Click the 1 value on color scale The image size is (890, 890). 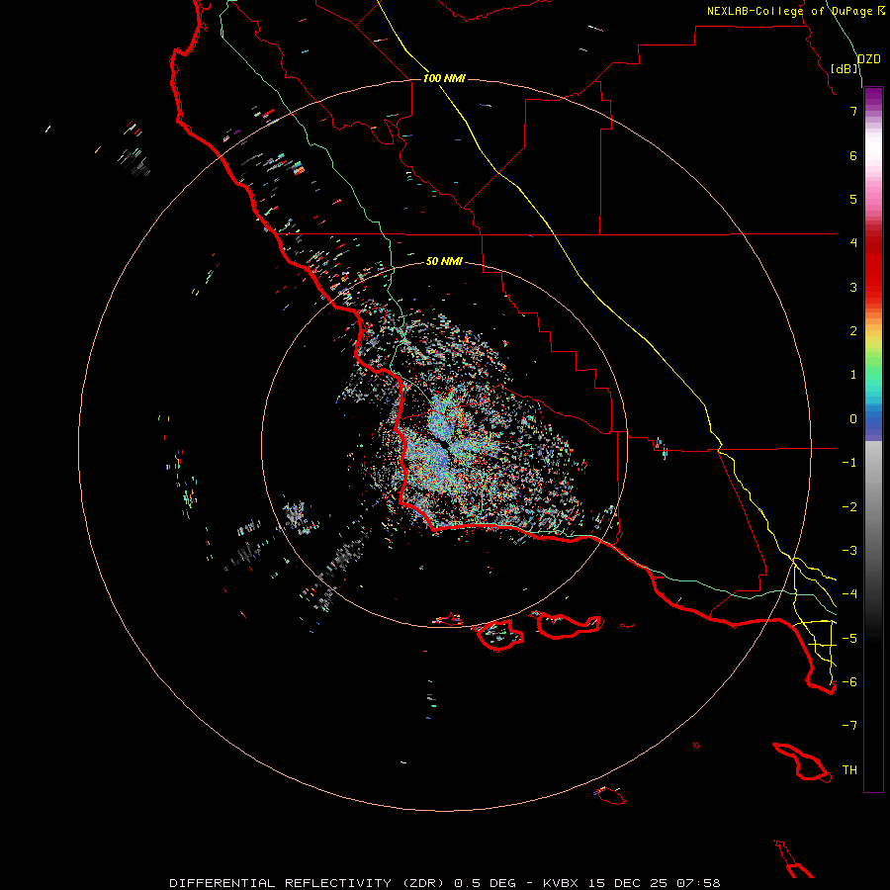pyautogui.click(x=853, y=375)
